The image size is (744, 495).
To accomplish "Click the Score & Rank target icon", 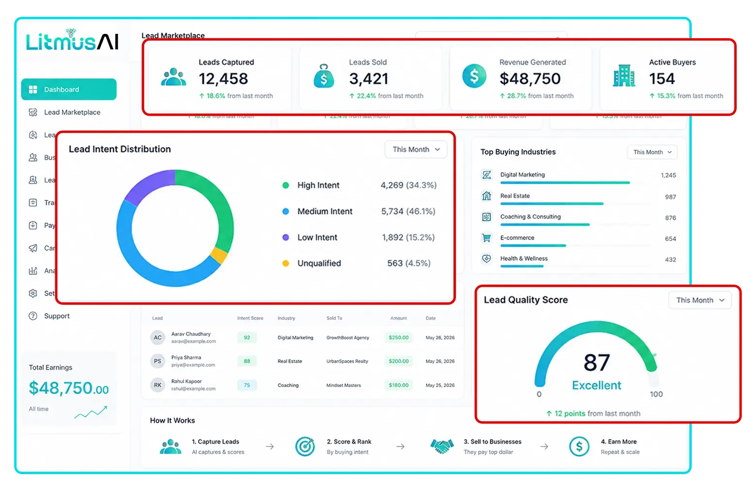I will (305, 447).
